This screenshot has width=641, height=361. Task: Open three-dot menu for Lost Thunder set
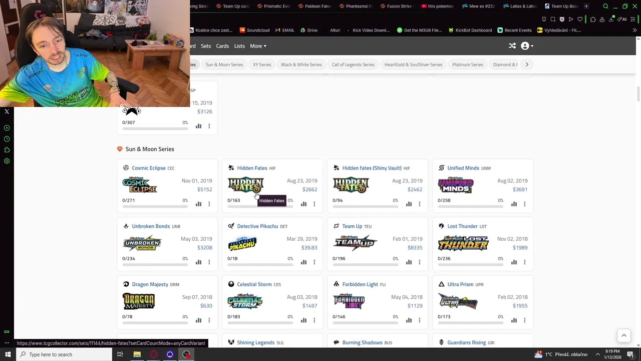pos(525,262)
